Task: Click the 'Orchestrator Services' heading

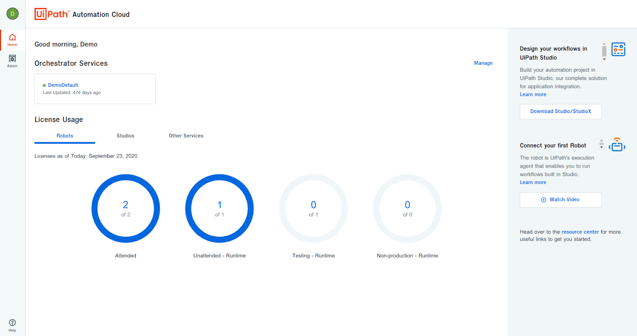Action: [x=71, y=63]
